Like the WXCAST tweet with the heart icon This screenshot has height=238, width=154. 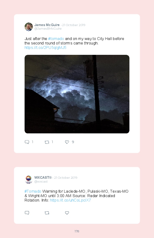[x=67, y=213]
